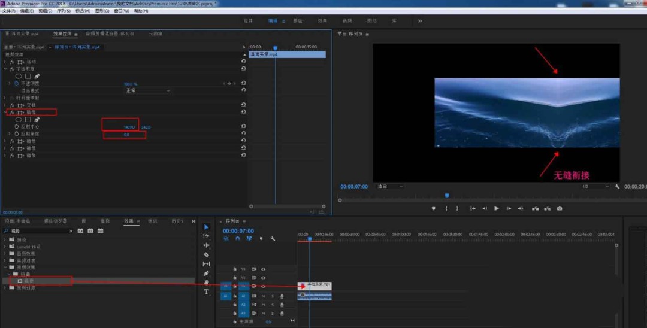Create rectangle mask under opacity
The height and width of the screenshot is (328, 647).
coord(28,76)
